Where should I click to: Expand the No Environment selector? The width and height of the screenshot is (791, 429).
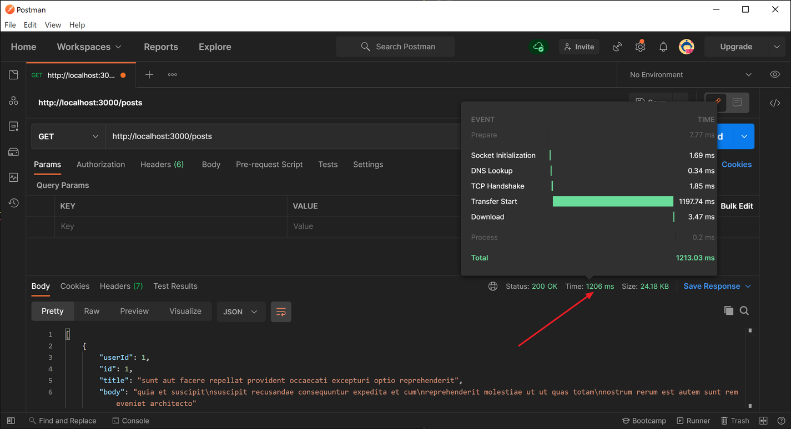point(691,75)
